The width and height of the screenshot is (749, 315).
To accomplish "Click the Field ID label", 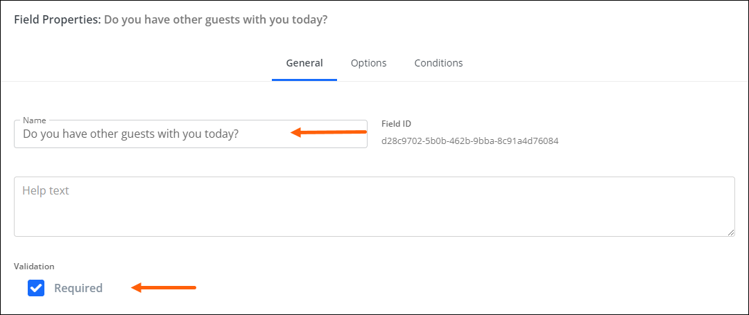I will 396,124.
